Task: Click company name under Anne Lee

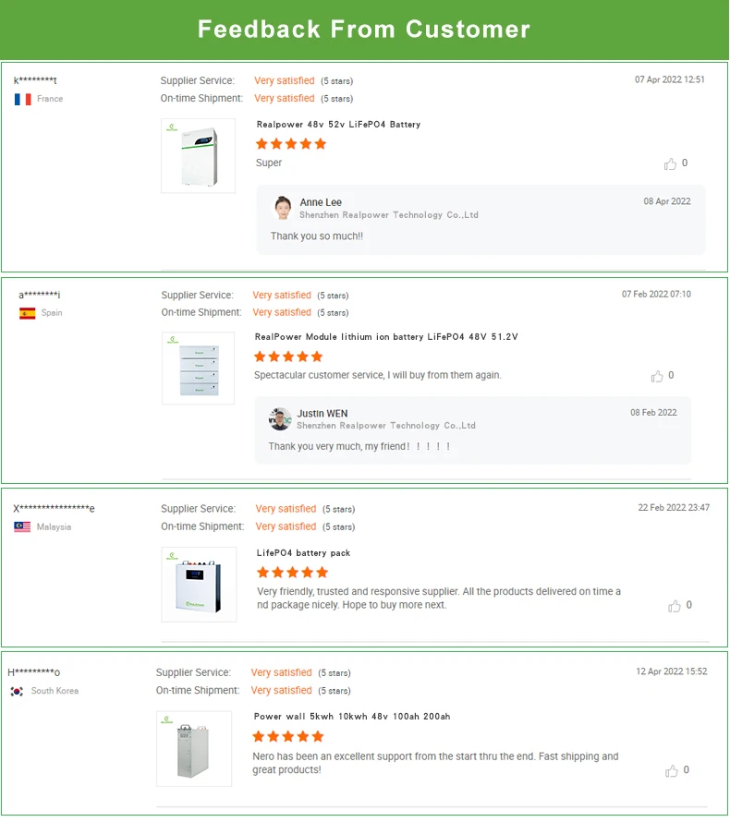Action: pos(389,215)
